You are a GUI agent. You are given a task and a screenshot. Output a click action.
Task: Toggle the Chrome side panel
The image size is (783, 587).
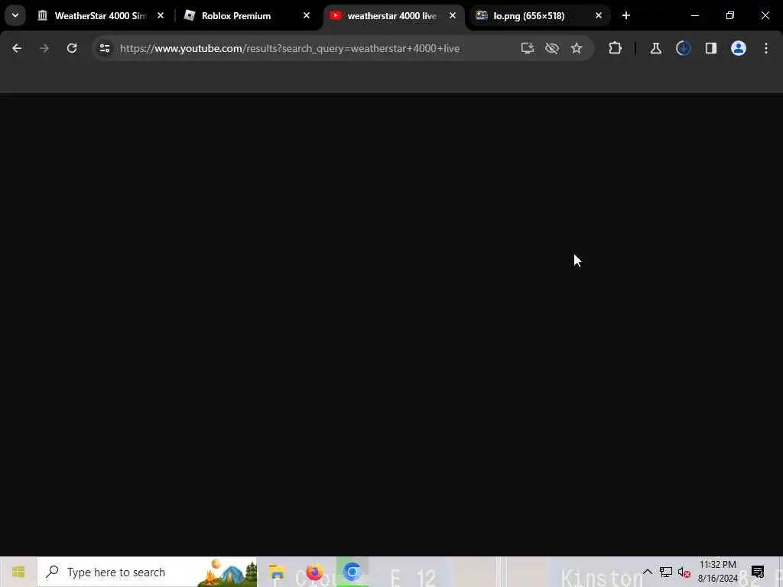click(x=711, y=48)
